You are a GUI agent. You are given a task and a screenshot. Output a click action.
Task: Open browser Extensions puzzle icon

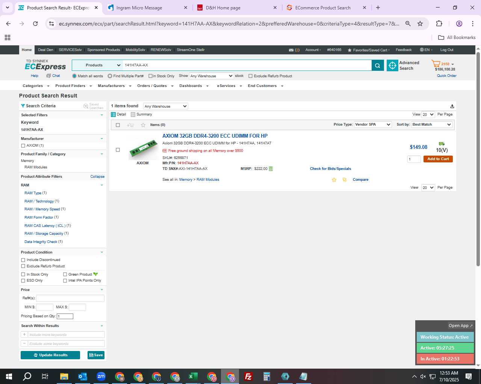[x=439, y=24]
